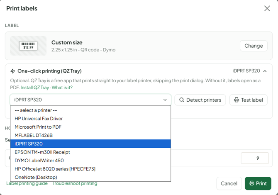
Task: Select highlighted iDPRT SP320 list option
Action: pos(90,144)
